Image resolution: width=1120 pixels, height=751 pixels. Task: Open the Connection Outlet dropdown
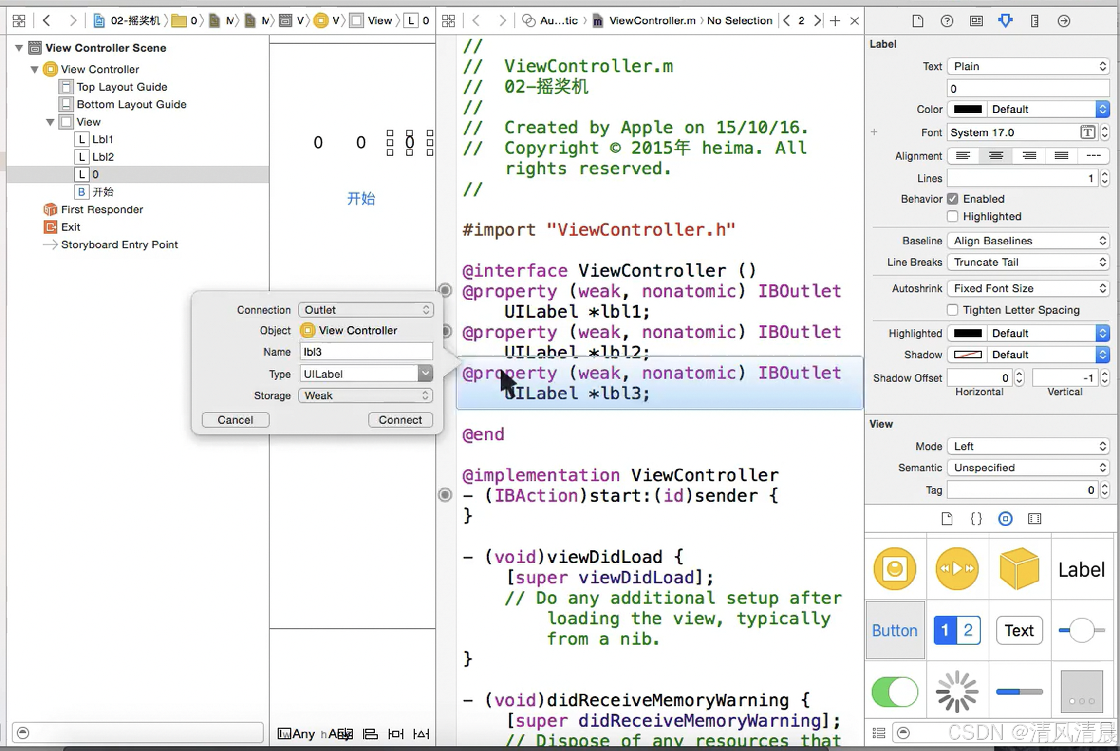point(366,310)
